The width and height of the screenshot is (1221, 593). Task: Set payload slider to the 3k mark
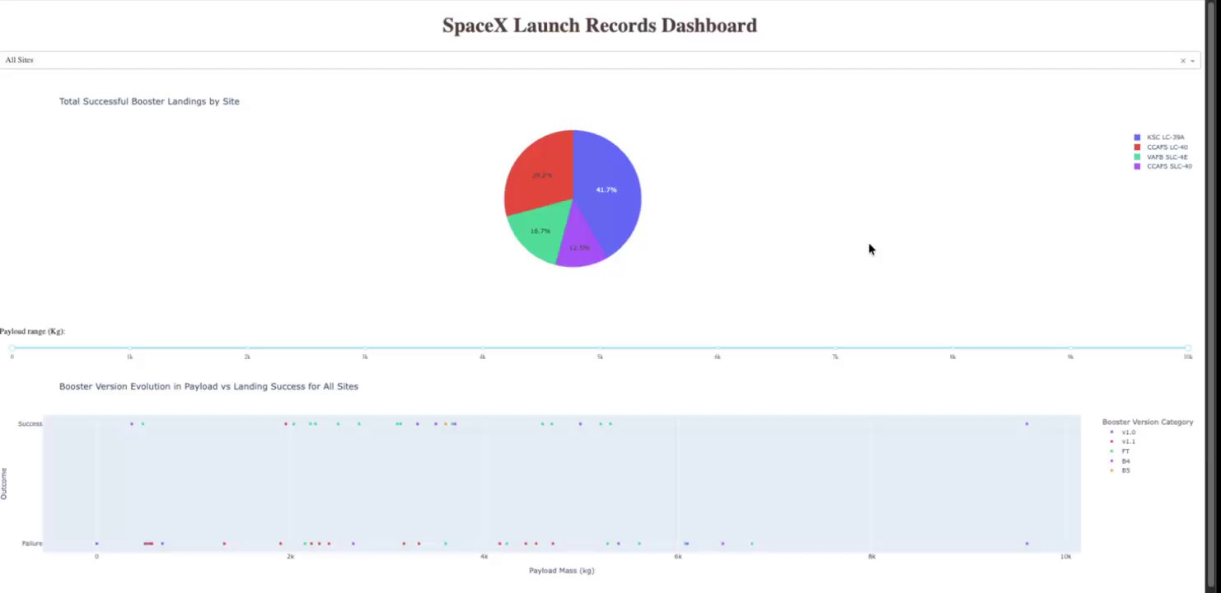(365, 348)
